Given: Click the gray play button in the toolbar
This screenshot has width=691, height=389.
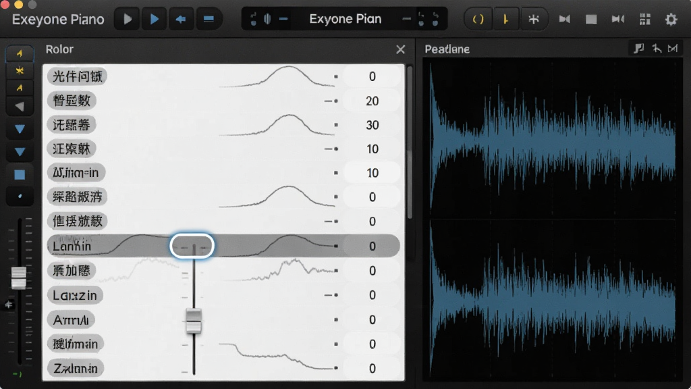Looking at the screenshot, I should tap(128, 19).
